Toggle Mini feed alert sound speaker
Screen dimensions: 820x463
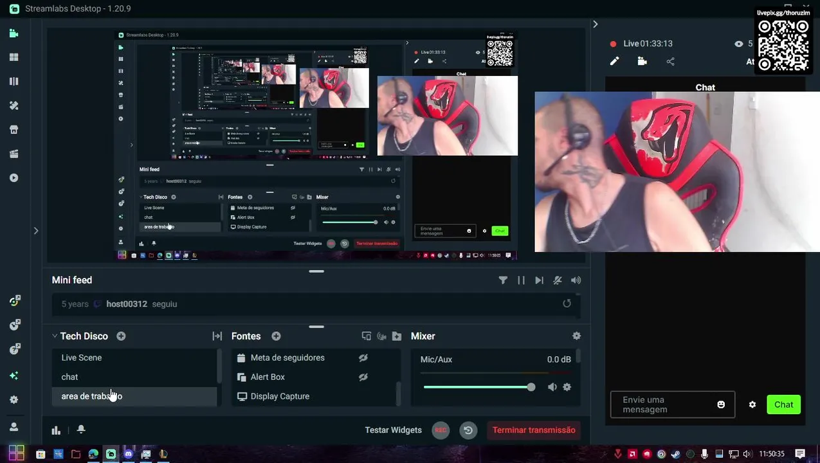pos(576,280)
